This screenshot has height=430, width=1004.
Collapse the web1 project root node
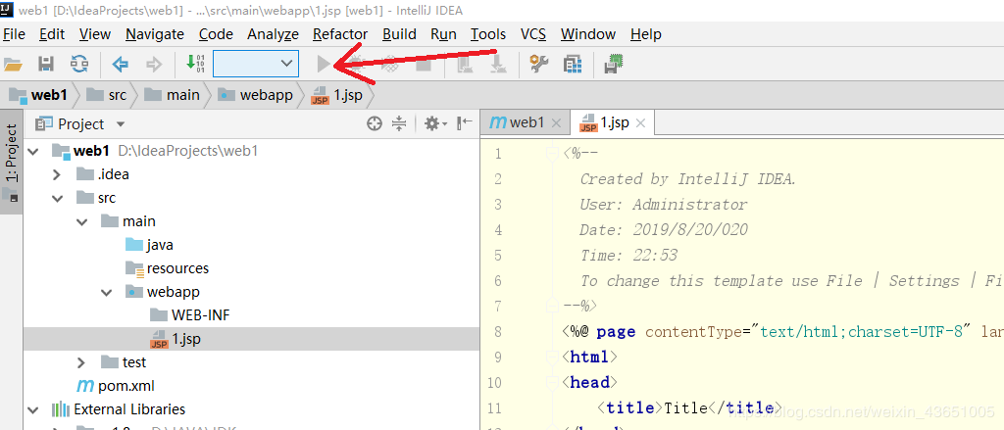[32, 151]
